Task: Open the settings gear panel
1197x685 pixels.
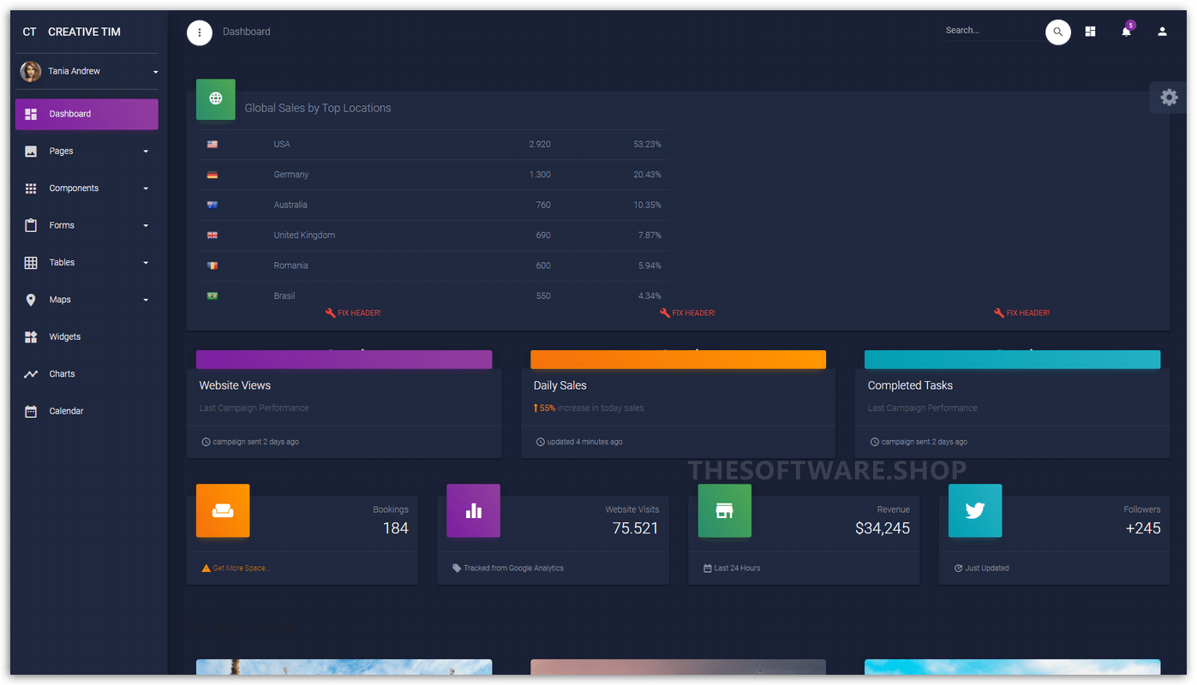Action: pos(1169,98)
